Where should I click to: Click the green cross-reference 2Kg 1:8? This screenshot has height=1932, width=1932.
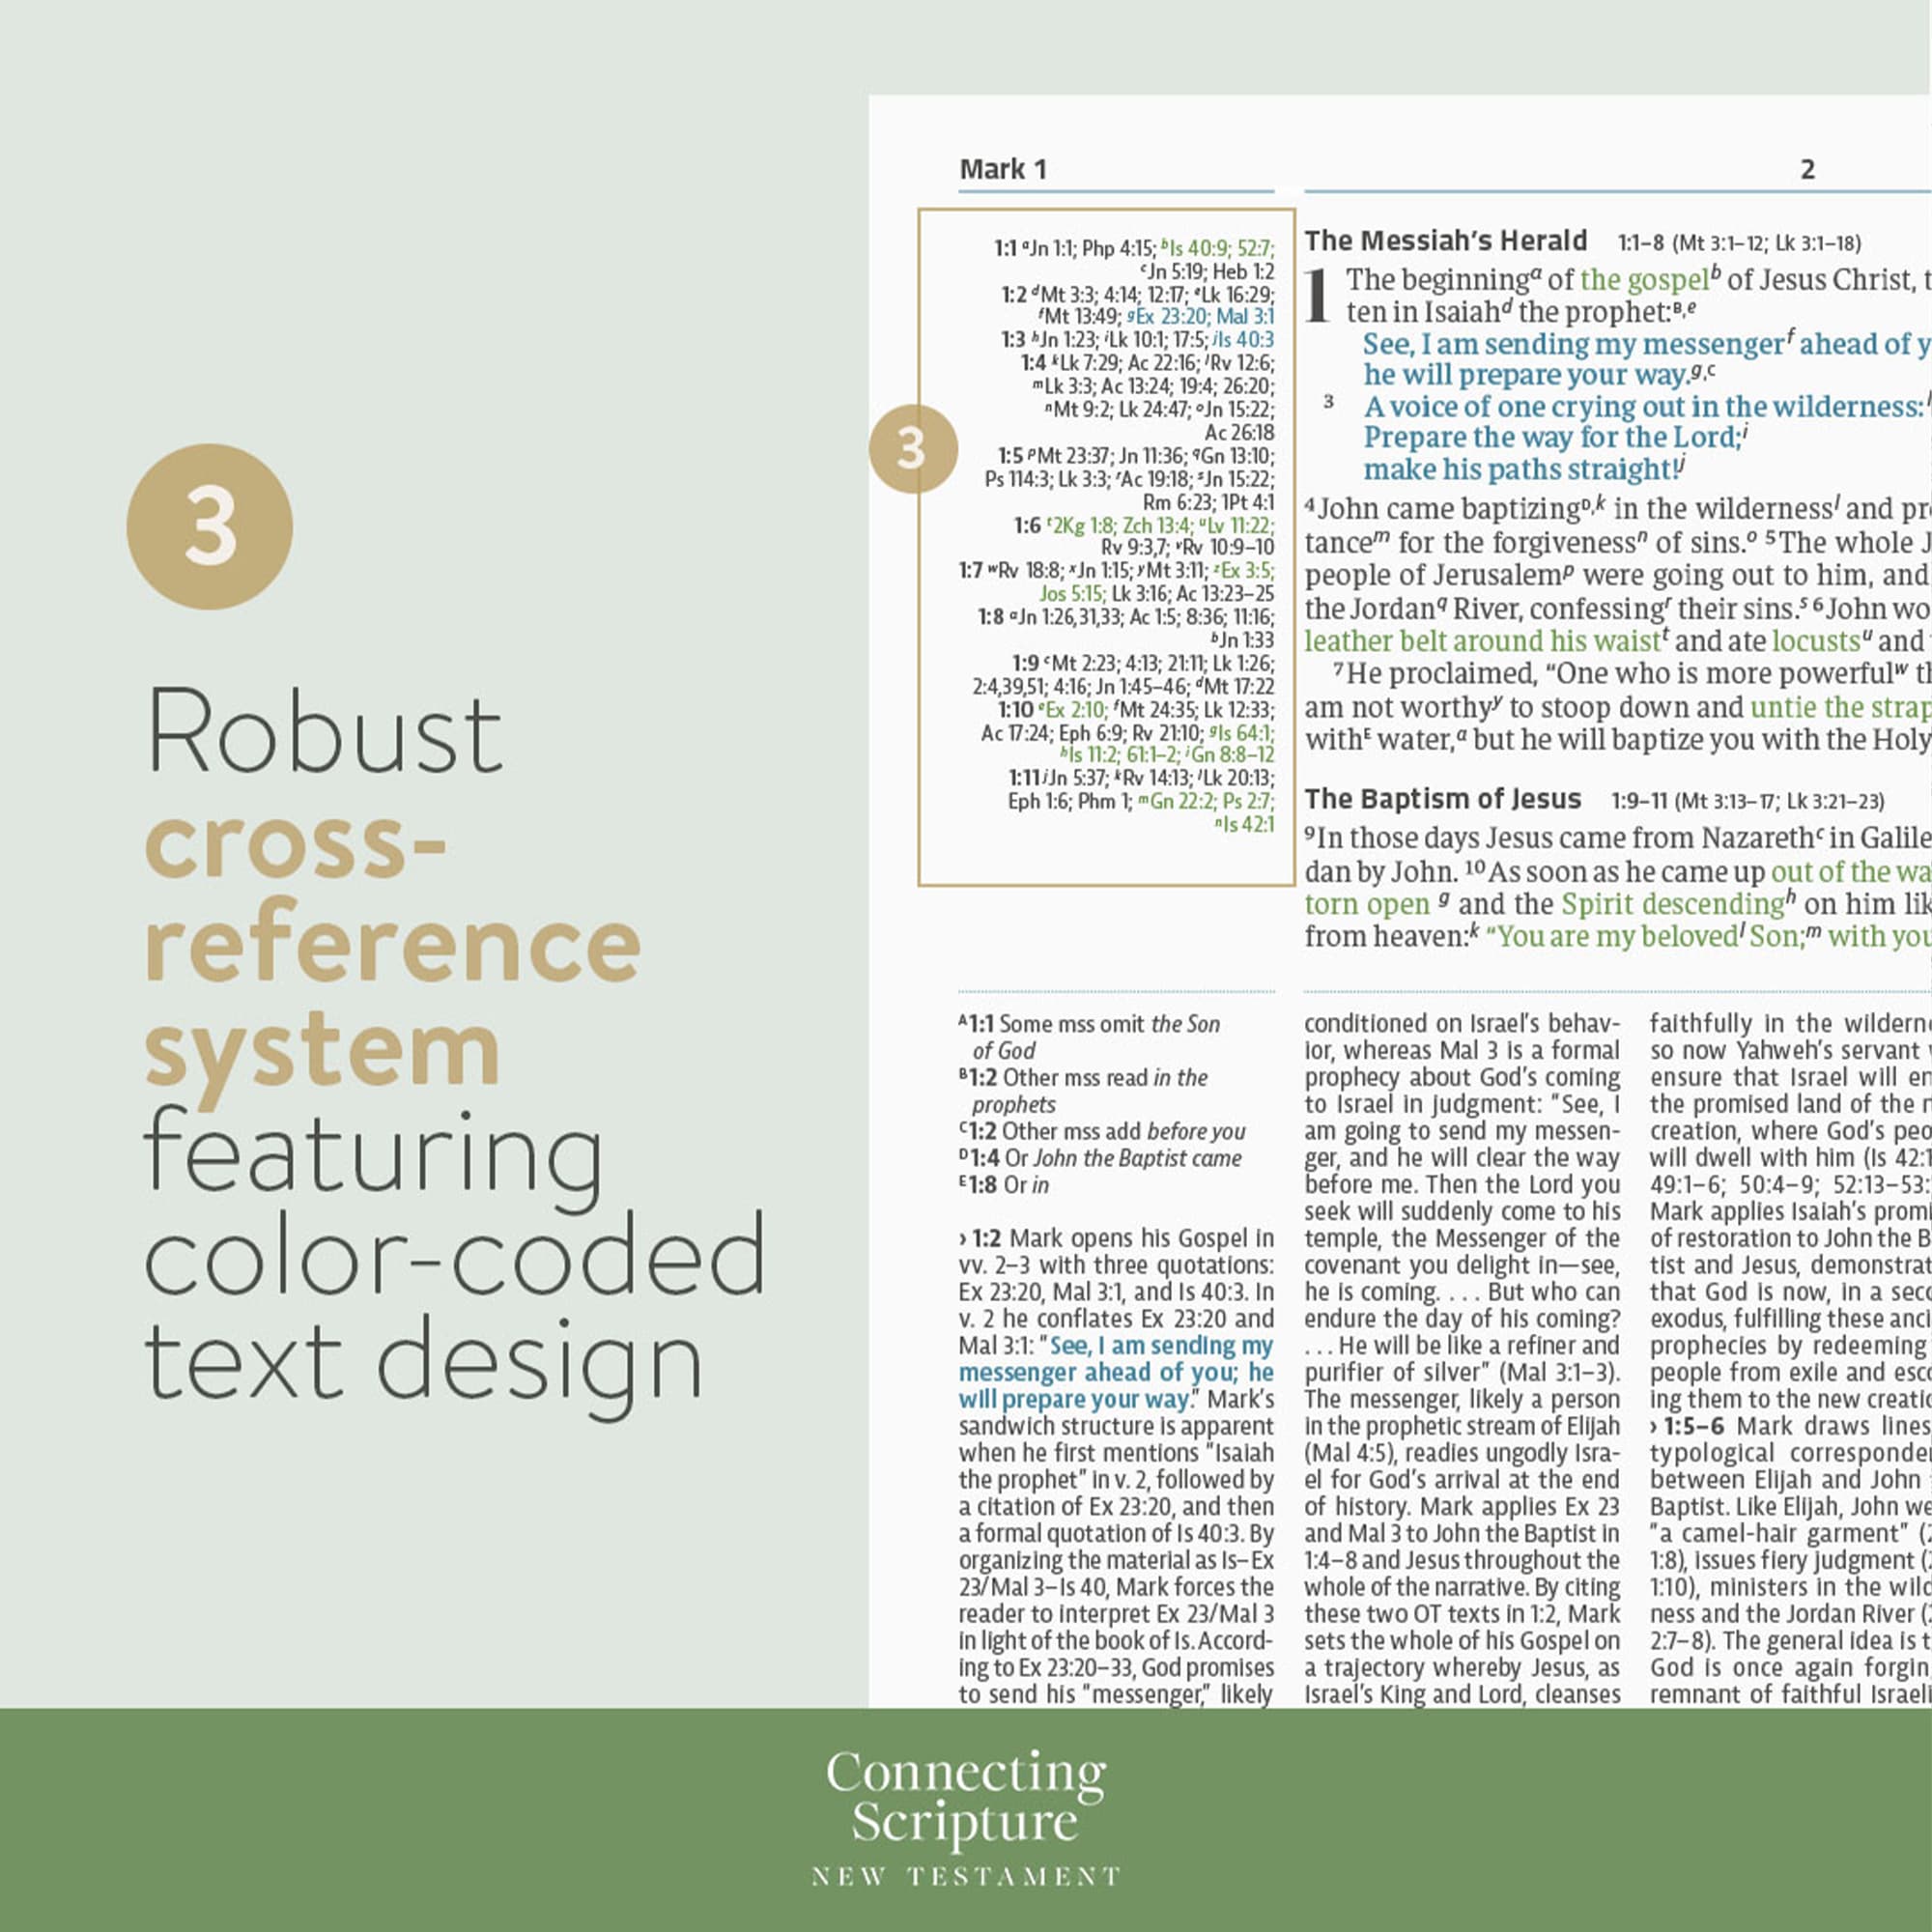(1077, 523)
